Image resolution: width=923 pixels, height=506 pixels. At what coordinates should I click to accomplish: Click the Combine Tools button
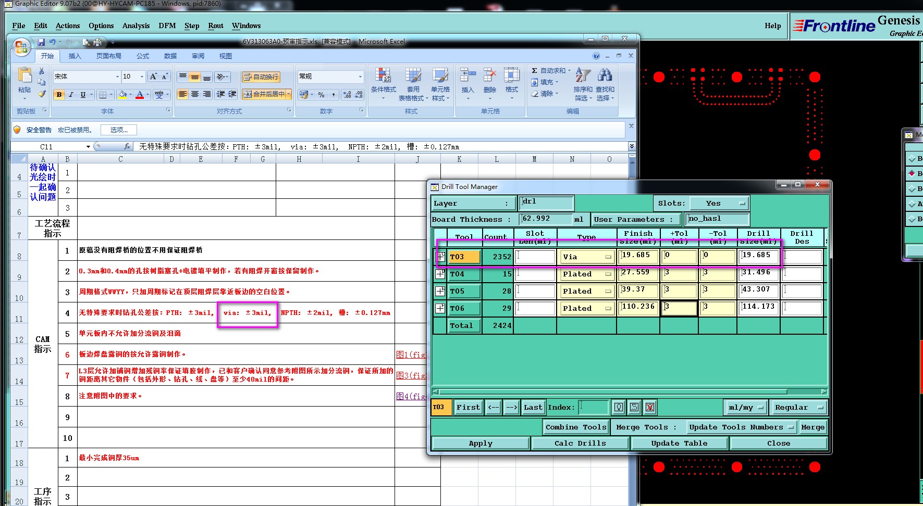(x=576, y=427)
